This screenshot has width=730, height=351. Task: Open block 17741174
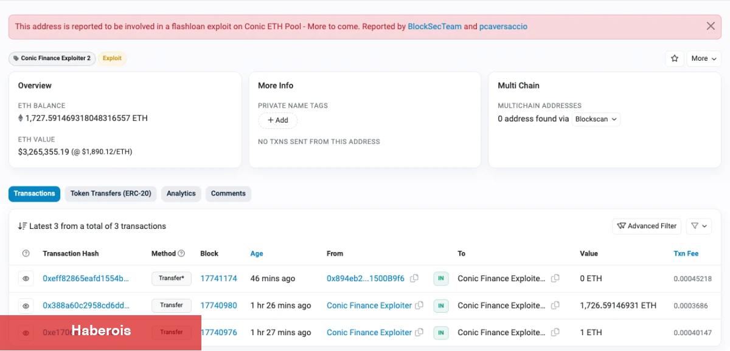click(218, 279)
